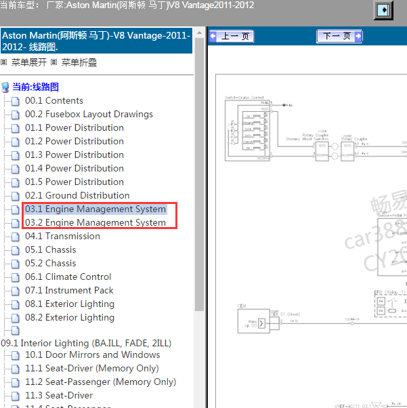Click document icon beside 00.2 Fusebox Layout Drawings

tap(16, 115)
